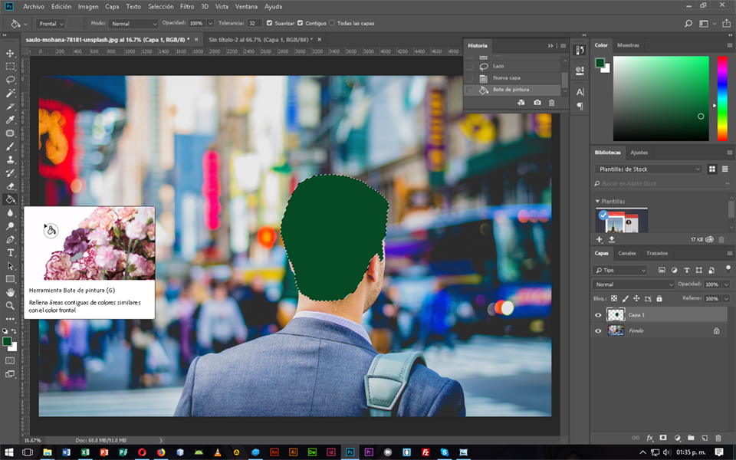The image size is (736, 460).
Task: Click Buscar en Adobe Stock search field
Action: coord(662,183)
